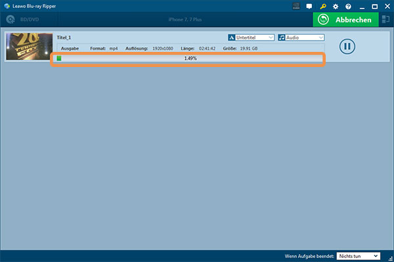The width and height of the screenshot is (394, 262).
Task: Click the Abbrechen cancel button
Action: point(345,20)
